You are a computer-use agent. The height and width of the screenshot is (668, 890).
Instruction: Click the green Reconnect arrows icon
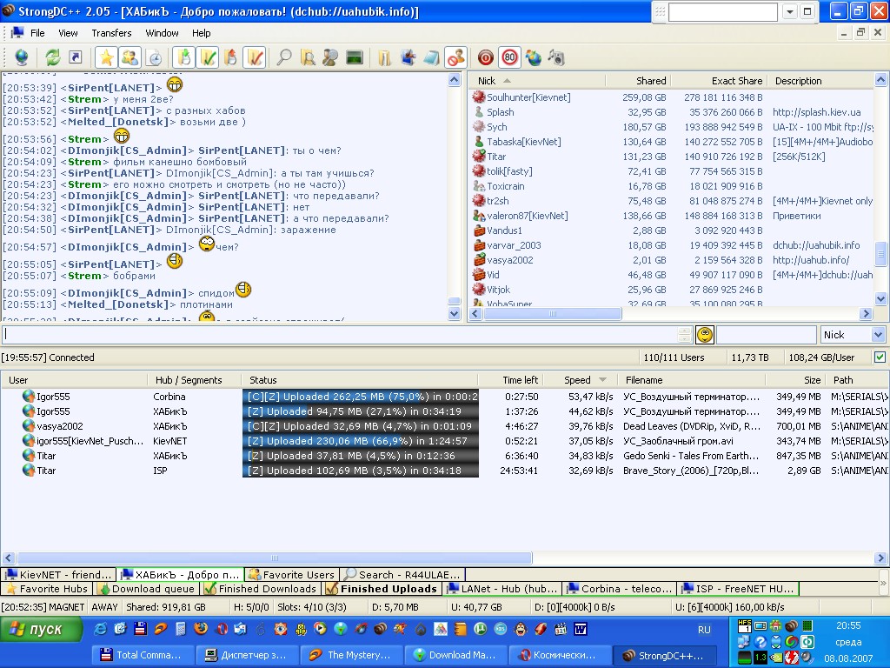click(x=53, y=57)
